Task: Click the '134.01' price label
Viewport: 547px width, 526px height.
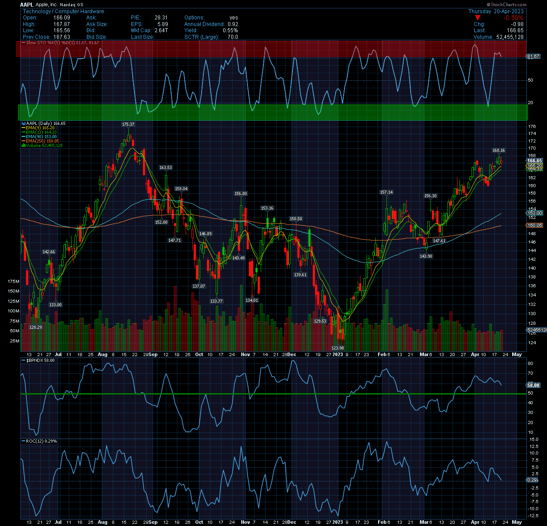Action: tap(252, 301)
